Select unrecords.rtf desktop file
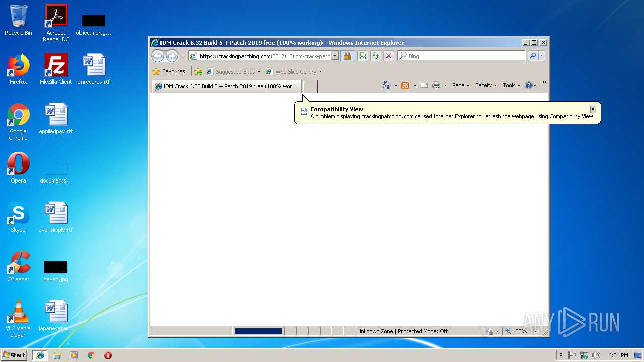 (94, 69)
